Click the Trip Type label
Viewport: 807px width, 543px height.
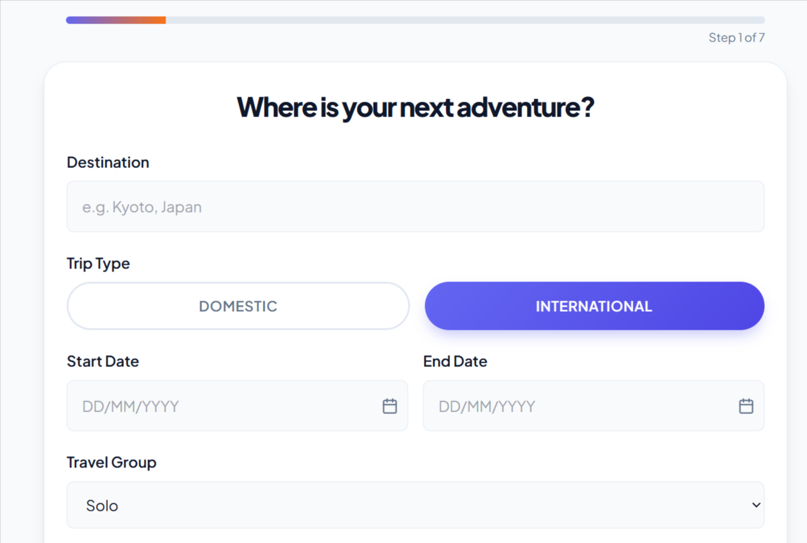click(99, 263)
